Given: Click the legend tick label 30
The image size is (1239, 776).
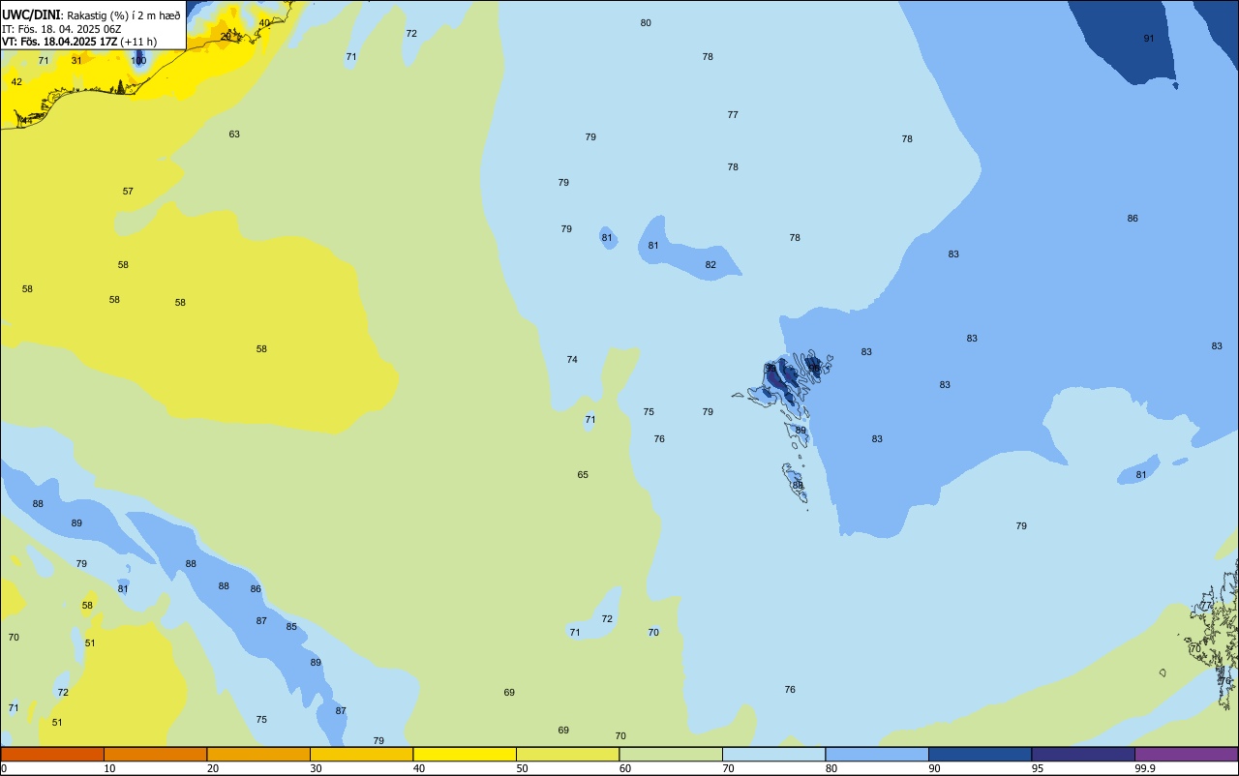Looking at the screenshot, I should click(316, 768).
